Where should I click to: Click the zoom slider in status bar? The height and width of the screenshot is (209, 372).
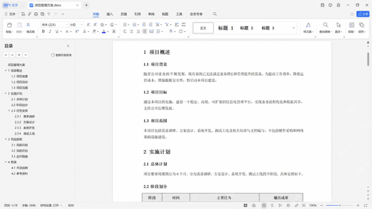pyautogui.click(x=340, y=206)
